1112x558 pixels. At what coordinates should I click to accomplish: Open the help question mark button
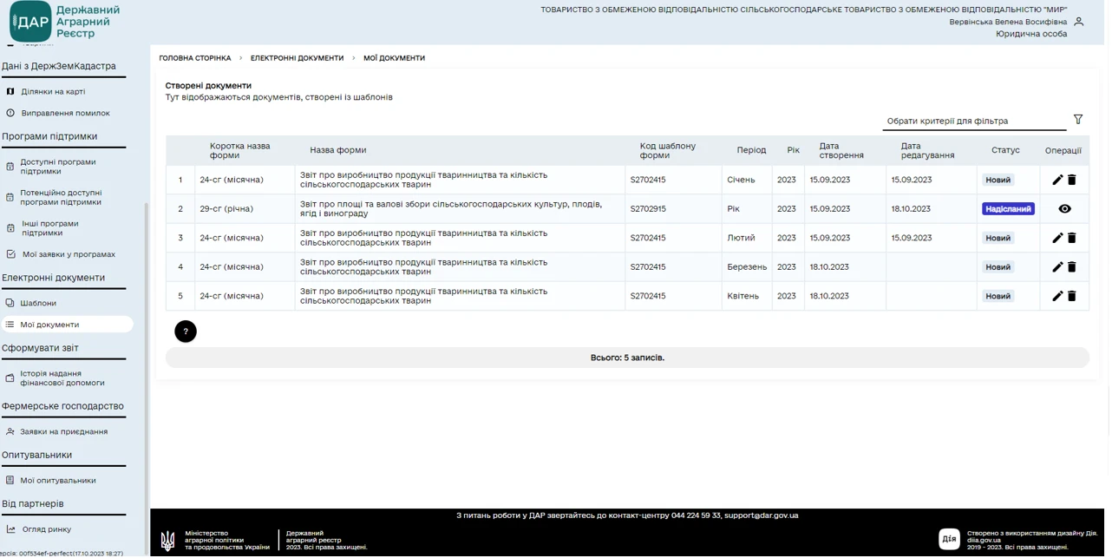186,332
